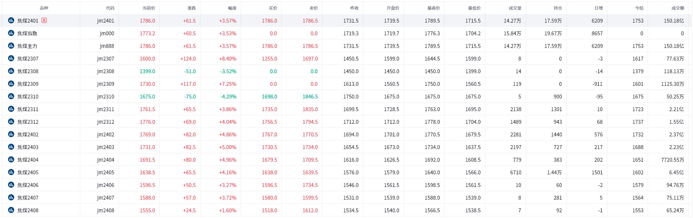693x218 pixels.
Task: Open the red 主 badge next to 焦煤2401
Action: click(44, 20)
